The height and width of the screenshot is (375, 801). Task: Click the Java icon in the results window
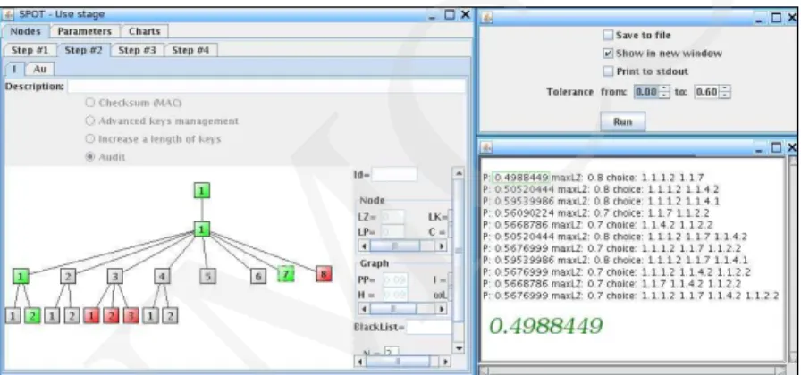pos(487,147)
